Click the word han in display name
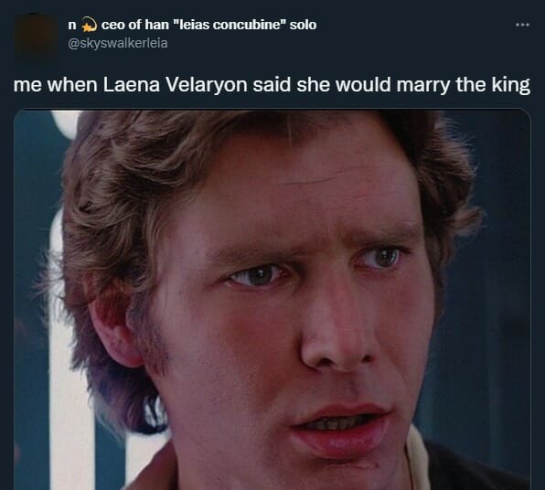The image size is (545, 490). point(156,25)
